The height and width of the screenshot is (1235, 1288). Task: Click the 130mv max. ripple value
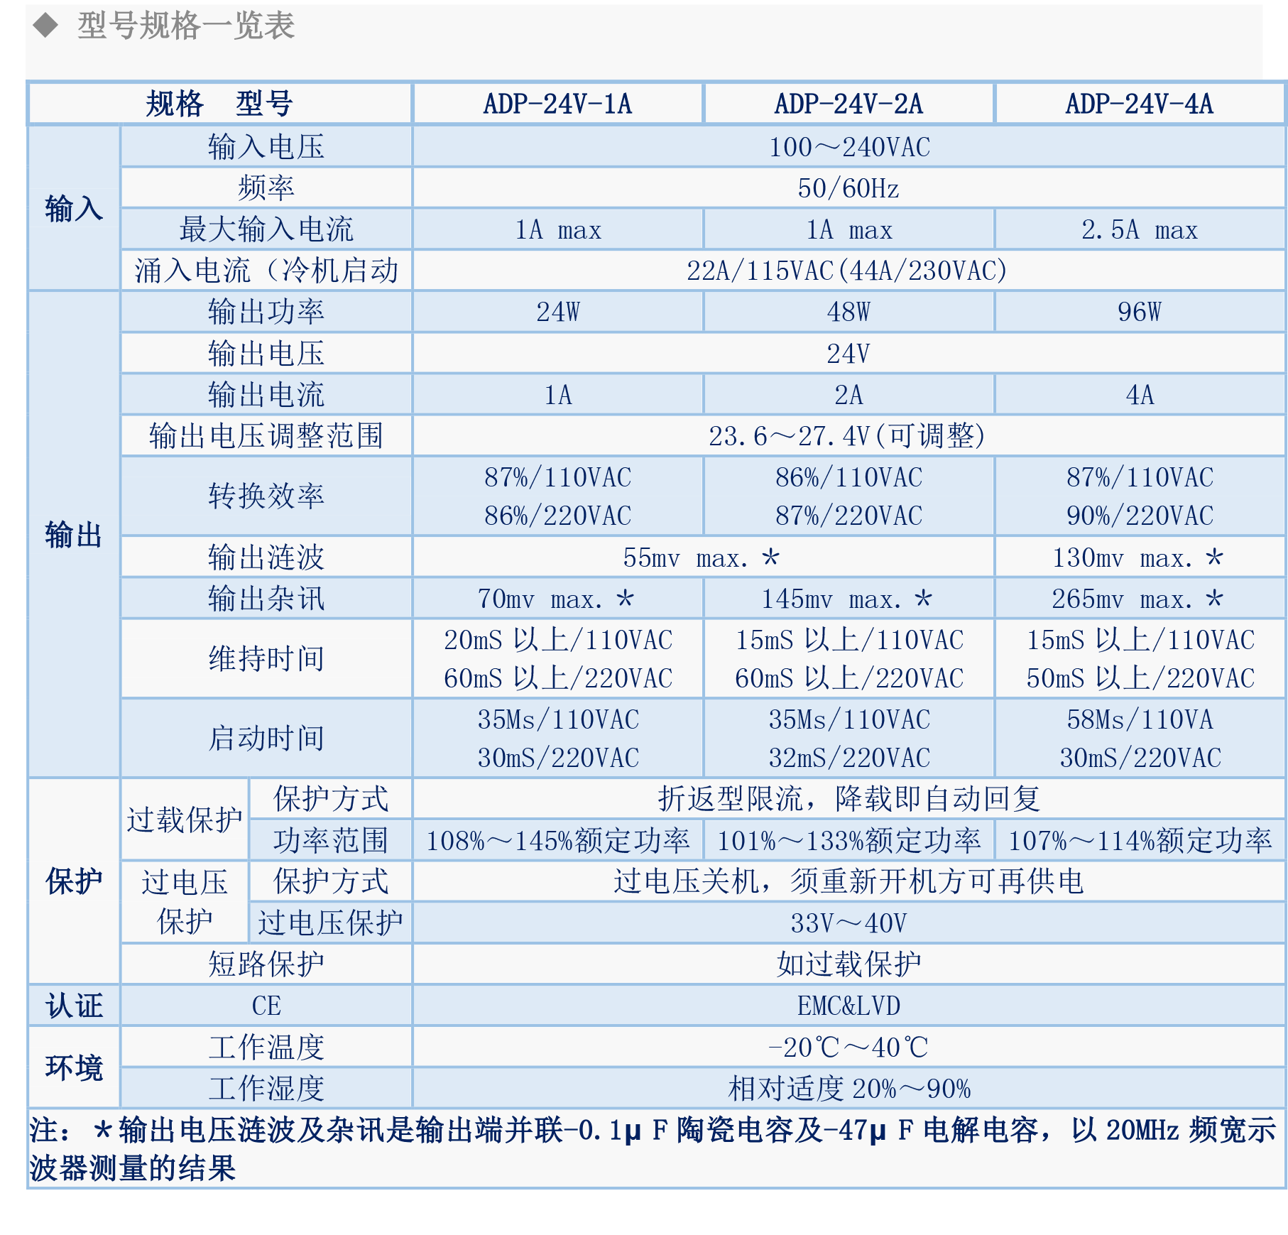1140,557
